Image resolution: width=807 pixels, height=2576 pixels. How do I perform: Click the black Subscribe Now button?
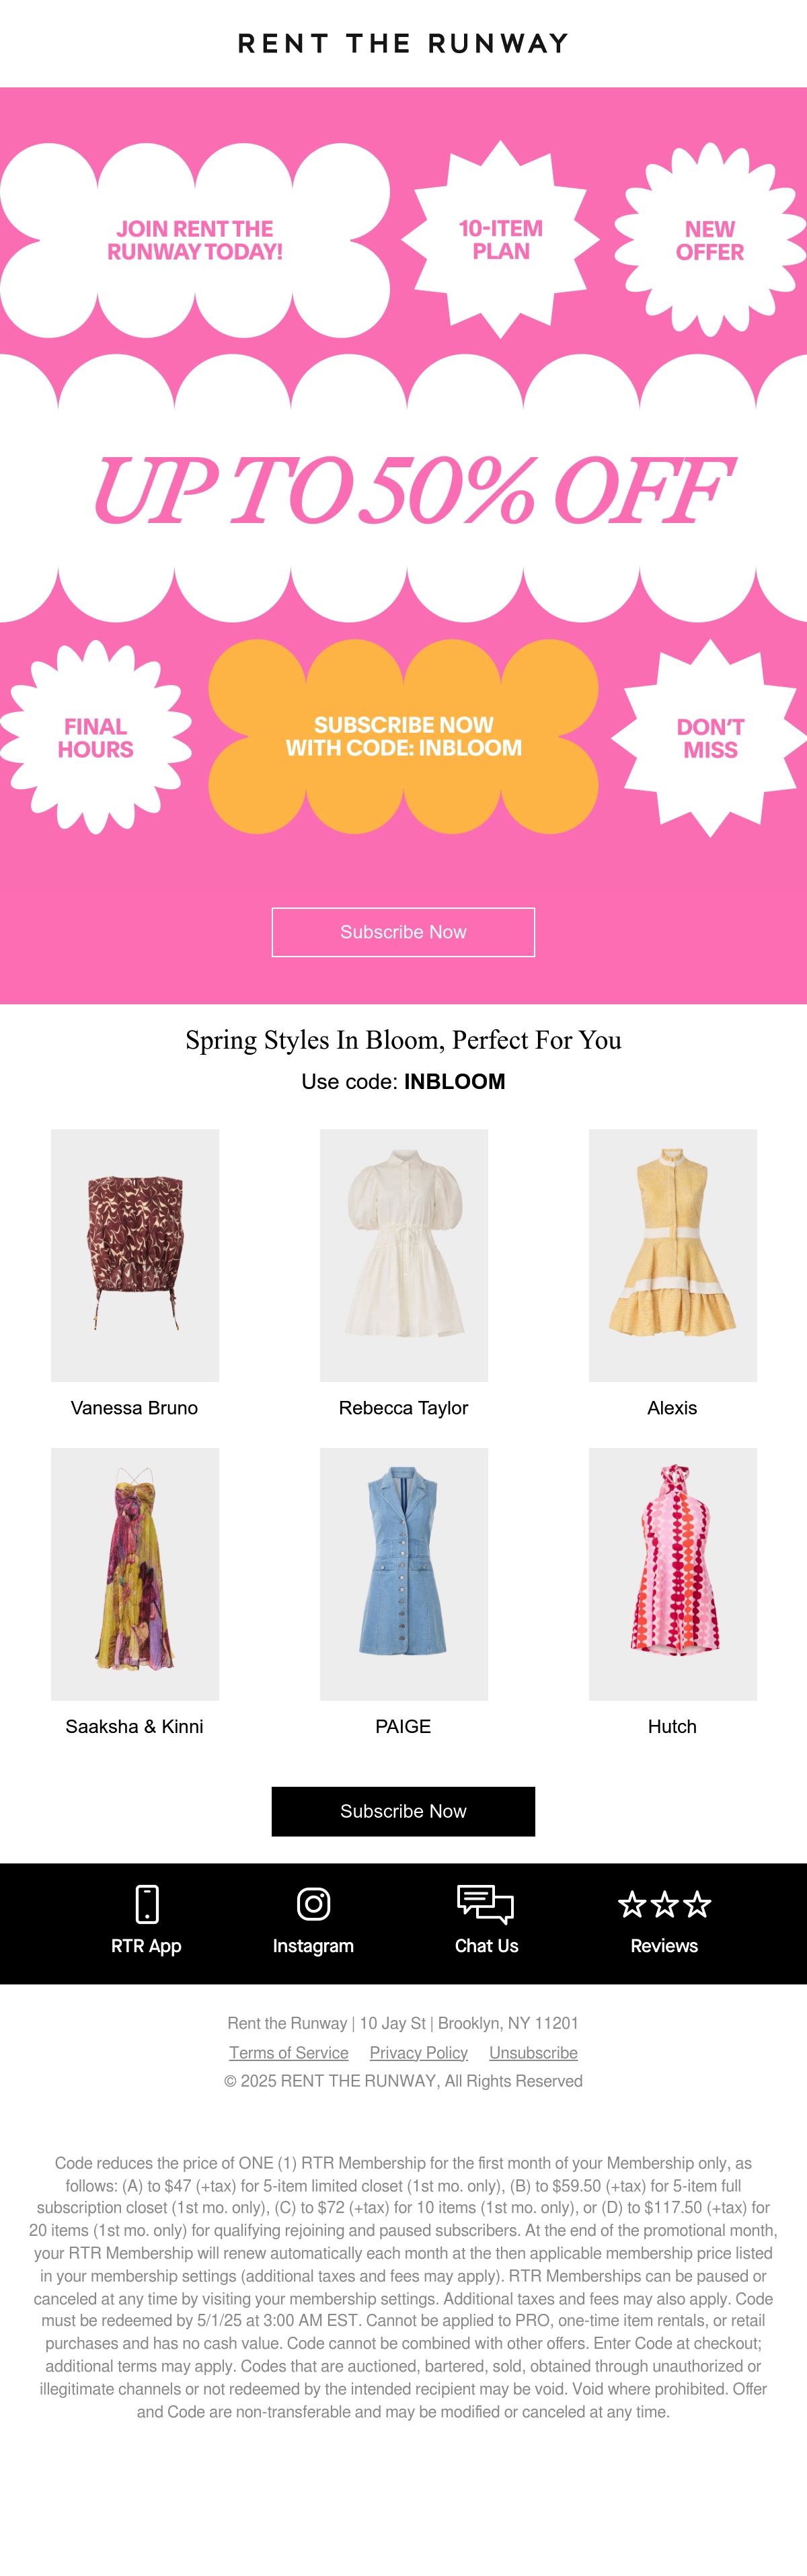(403, 1811)
